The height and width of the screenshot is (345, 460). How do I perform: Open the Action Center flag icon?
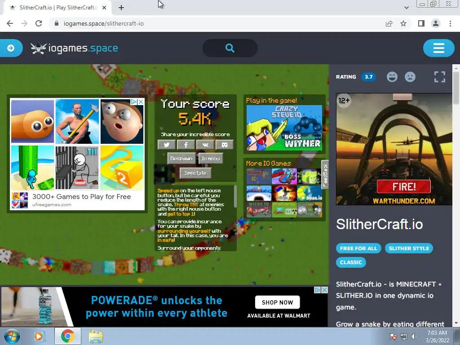pyautogui.click(x=393, y=336)
